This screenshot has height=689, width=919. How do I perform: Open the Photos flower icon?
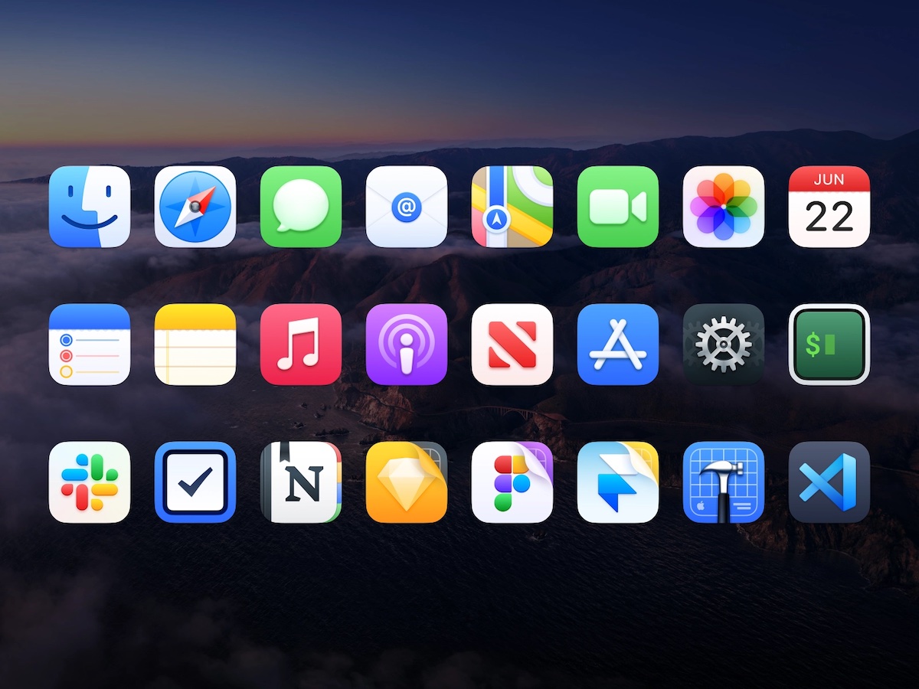pos(724,207)
